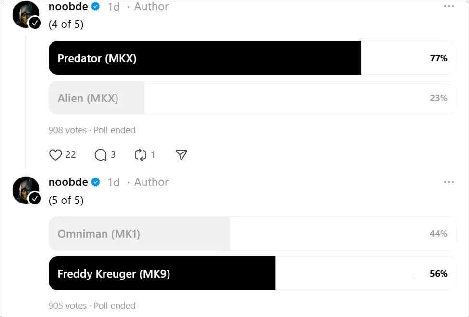Click the verified badge on the bottom post
The image size is (469, 317).
point(96,182)
